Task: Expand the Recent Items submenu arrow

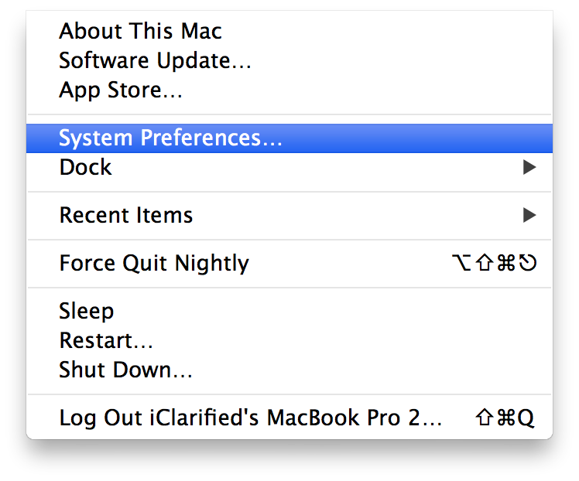Action: [529, 215]
